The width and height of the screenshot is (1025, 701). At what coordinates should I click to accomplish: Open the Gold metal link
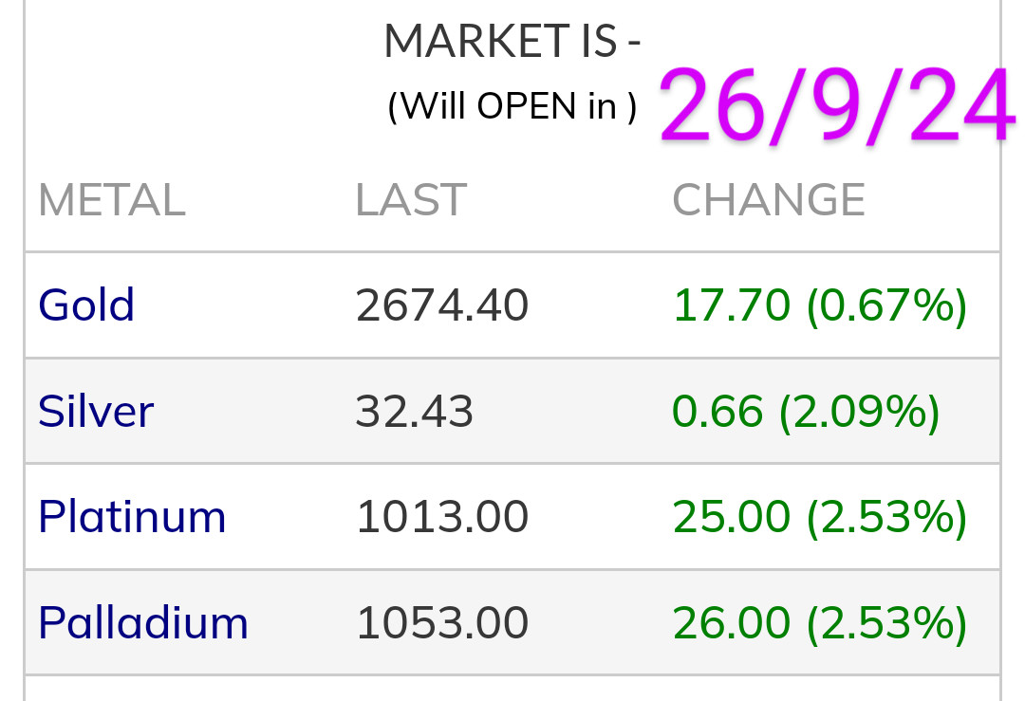(86, 305)
